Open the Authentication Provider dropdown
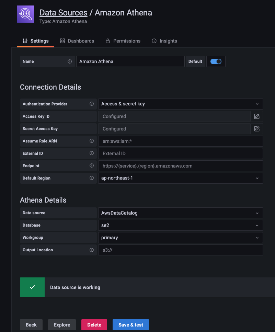 [x=180, y=104]
